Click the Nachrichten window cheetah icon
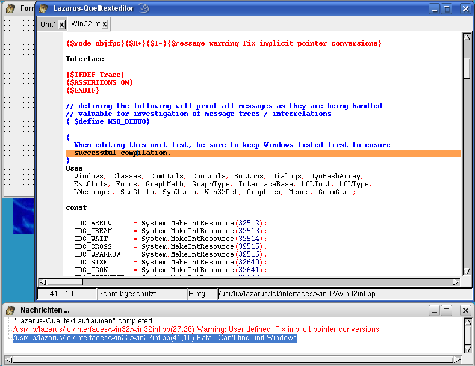The image size is (475, 366). (x=10, y=310)
